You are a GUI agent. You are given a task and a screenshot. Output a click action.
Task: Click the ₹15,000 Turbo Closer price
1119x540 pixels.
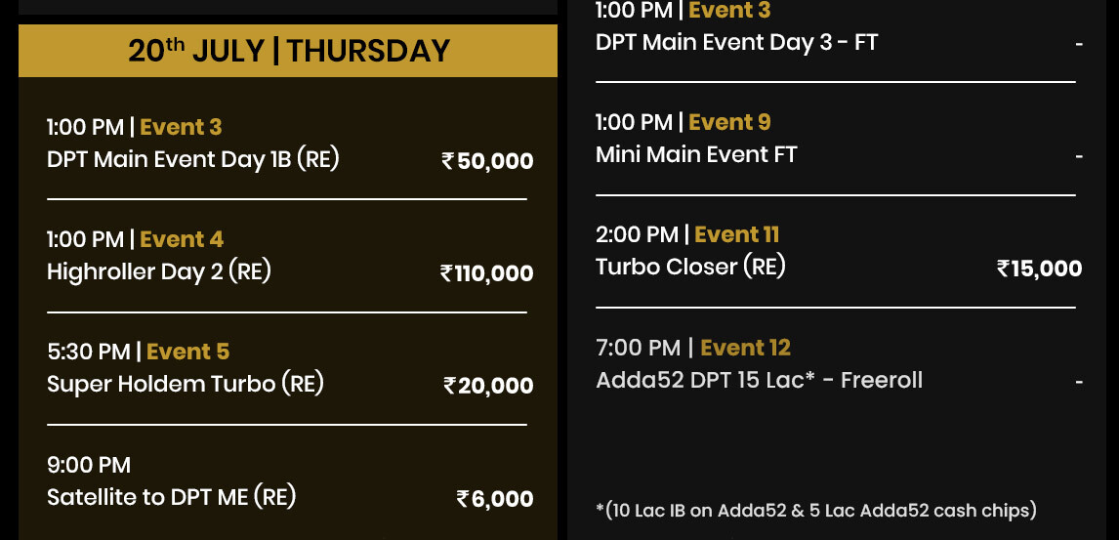point(1039,269)
